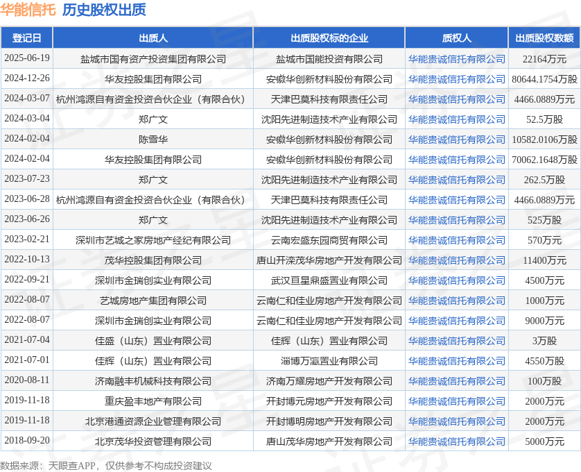Click amount 70062.1648万股

click(x=544, y=160)
